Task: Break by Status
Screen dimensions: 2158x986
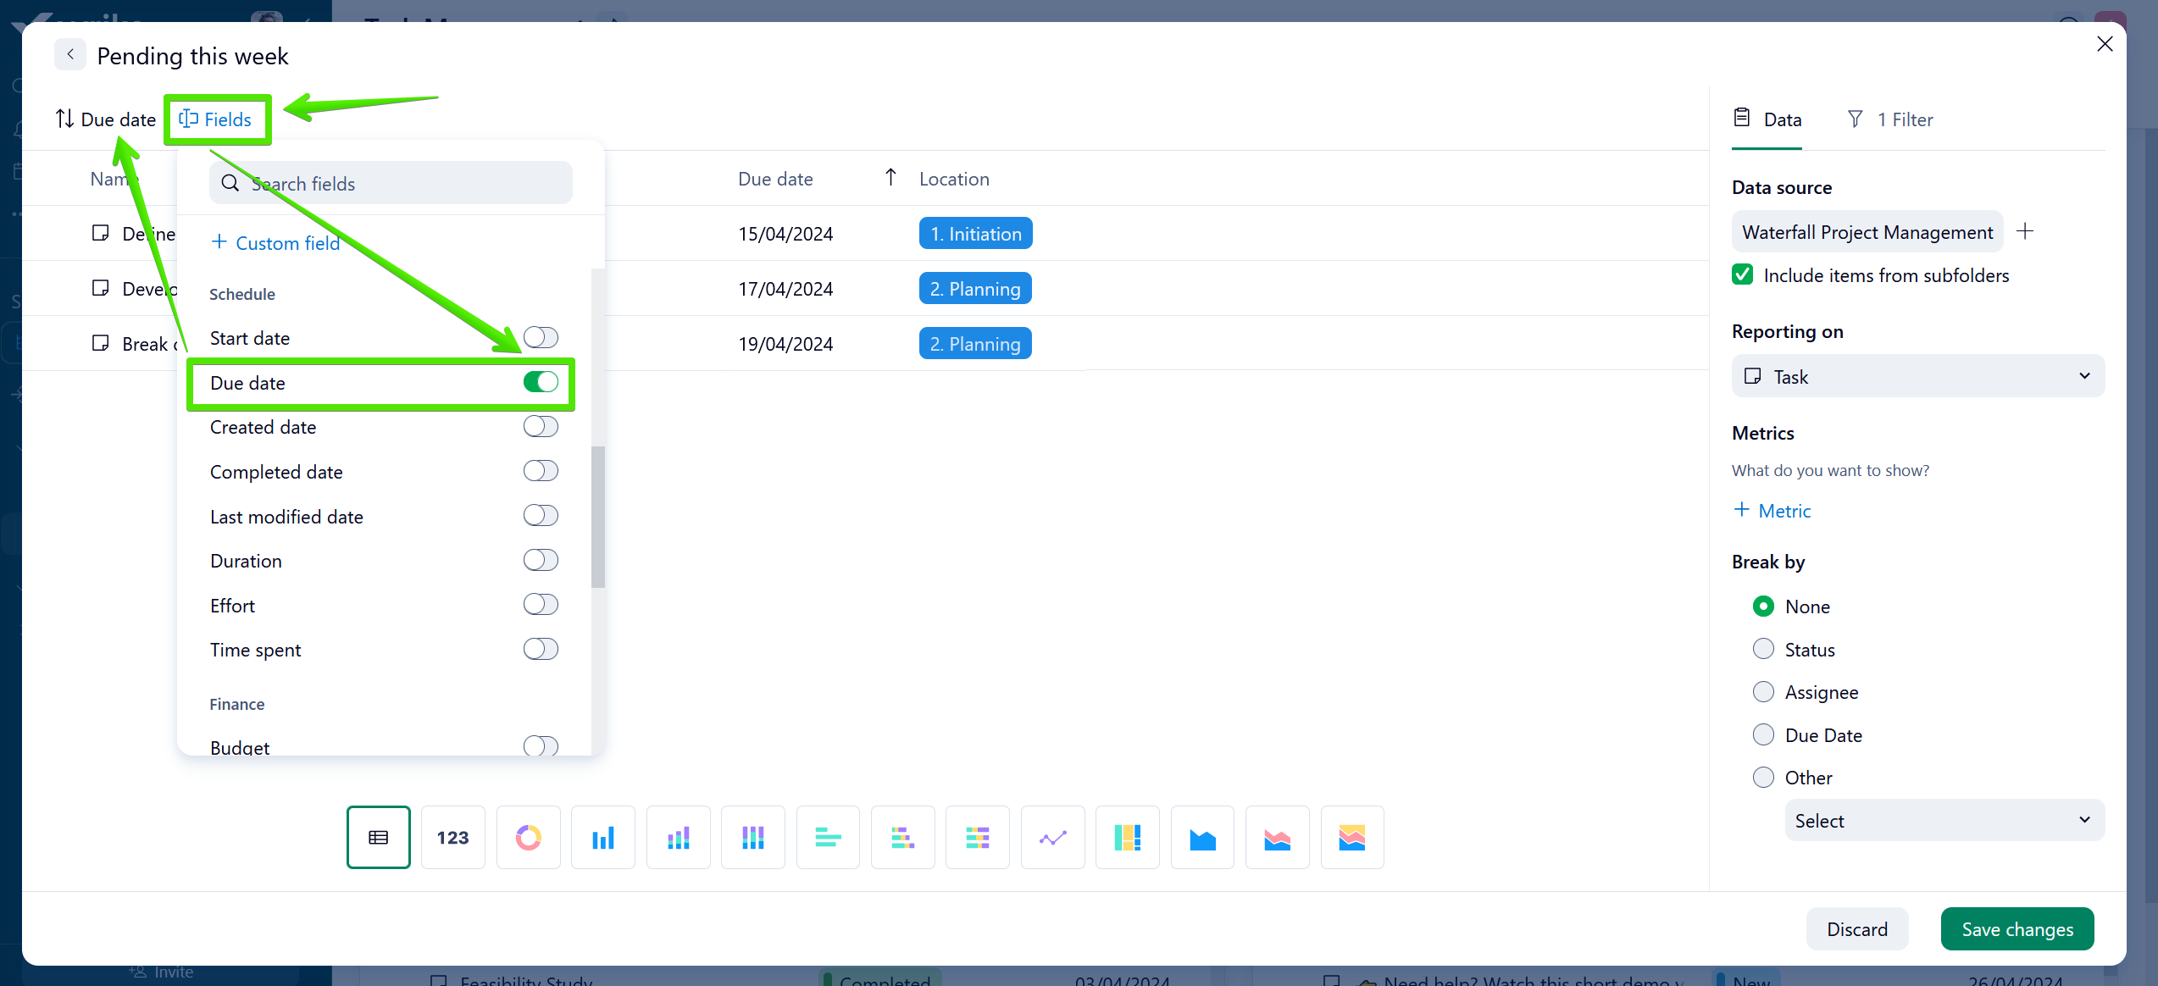Action: click(1763, 649)
